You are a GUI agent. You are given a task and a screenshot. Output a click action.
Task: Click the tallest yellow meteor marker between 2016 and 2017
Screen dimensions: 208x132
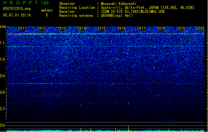coord(128,128)
